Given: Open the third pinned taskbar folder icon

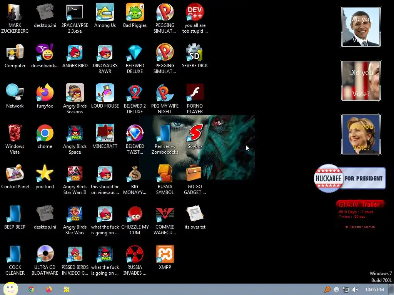Looking at the screenshot, I should (x=66, y=290).
